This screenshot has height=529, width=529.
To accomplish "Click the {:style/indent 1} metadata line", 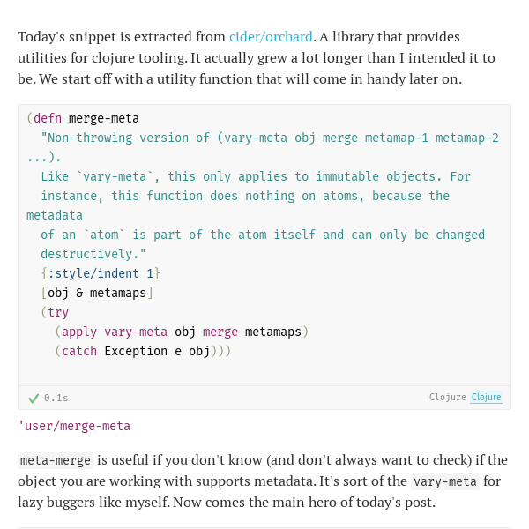I will click(101, 273).
